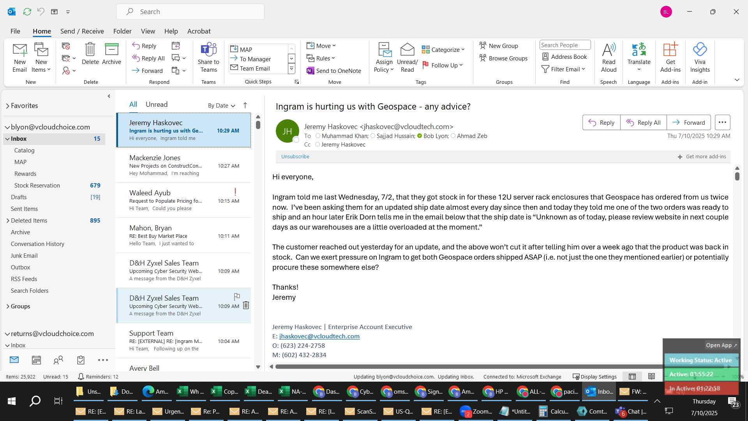
Task: Switch to Send / Receive tab
Action: coord(82,31)
